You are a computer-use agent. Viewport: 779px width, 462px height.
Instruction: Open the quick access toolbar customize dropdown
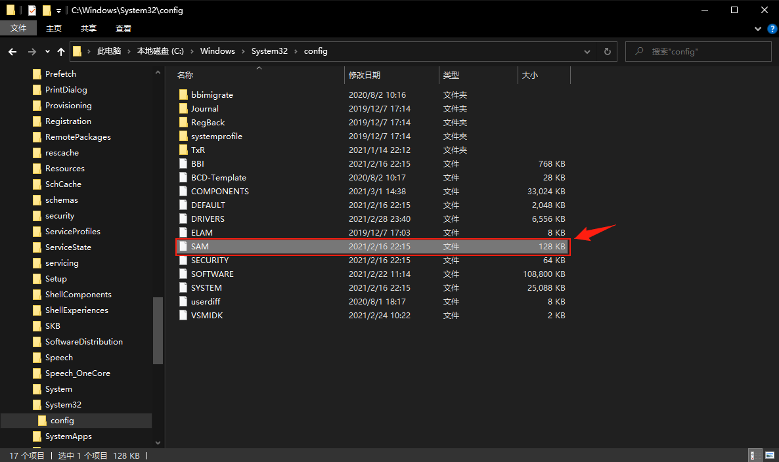pos(58,10)
